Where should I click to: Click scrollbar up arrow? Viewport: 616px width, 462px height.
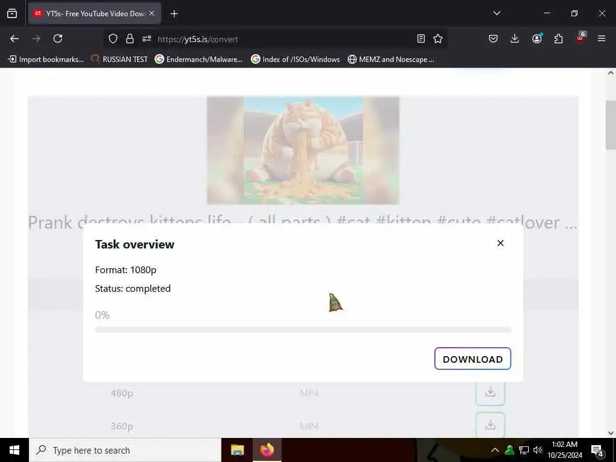[x=611, y=73]
